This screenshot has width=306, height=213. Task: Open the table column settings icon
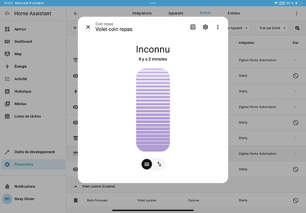tap(297, 28)
